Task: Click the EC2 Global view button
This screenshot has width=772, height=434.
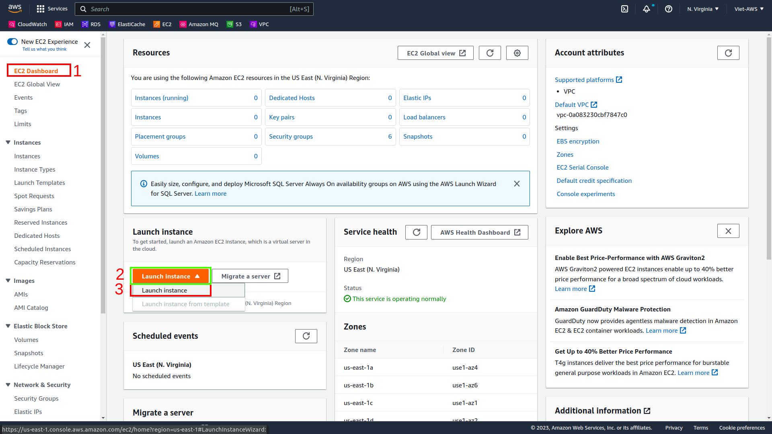Action: (435, 53)
